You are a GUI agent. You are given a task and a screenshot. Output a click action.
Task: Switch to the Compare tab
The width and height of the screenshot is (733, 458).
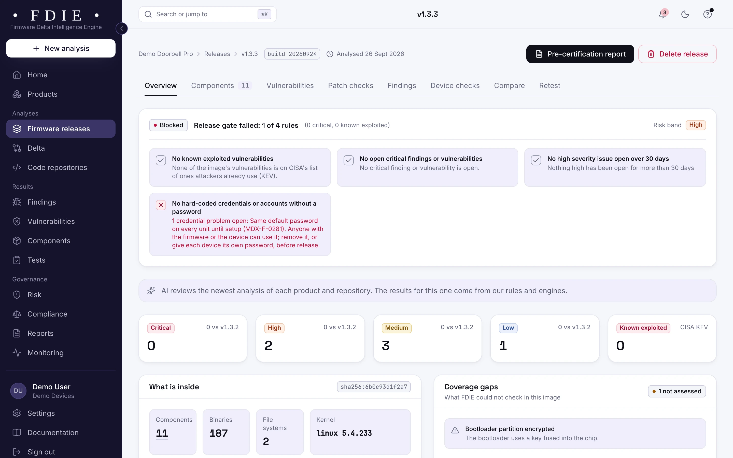point(509,86)
